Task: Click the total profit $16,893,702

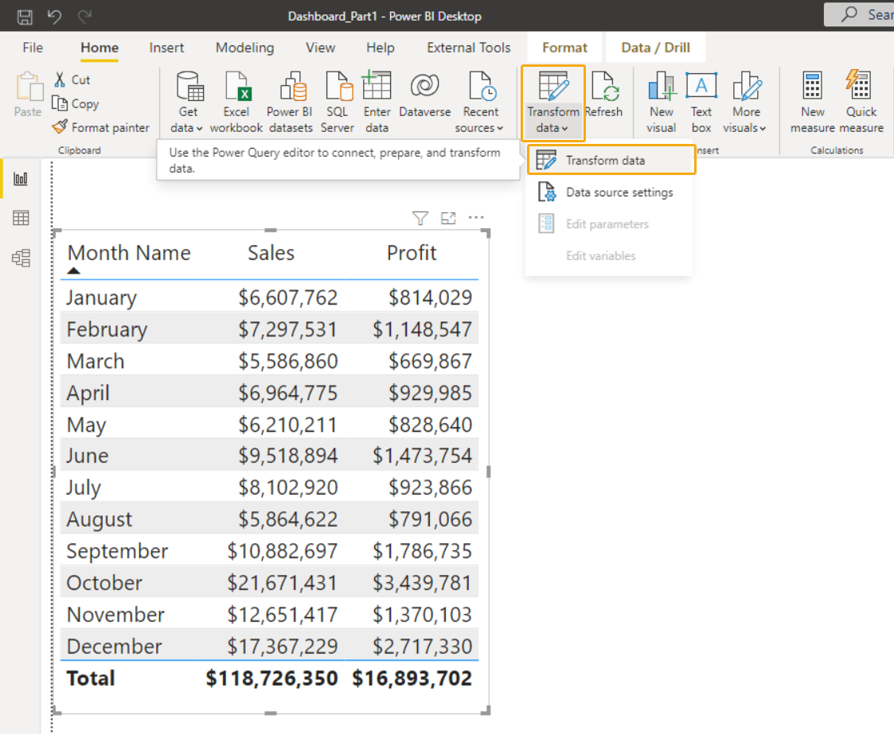Action: point(412,678)
